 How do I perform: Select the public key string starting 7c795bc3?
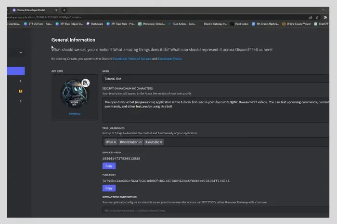click(166, 181)
